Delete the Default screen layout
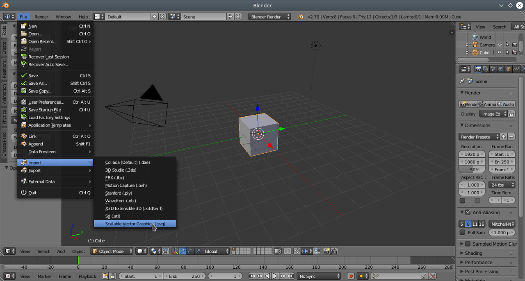The height and width of the screenshot is (281, 525). coord(162,17)
